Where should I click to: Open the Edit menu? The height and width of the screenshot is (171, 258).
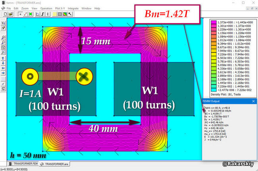tap(16, 8)
